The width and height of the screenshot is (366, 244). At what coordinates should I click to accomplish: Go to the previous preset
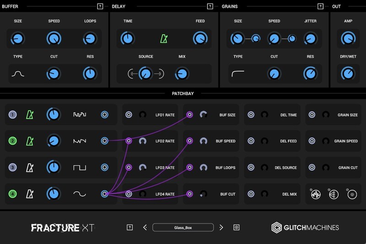click(145, 228)
